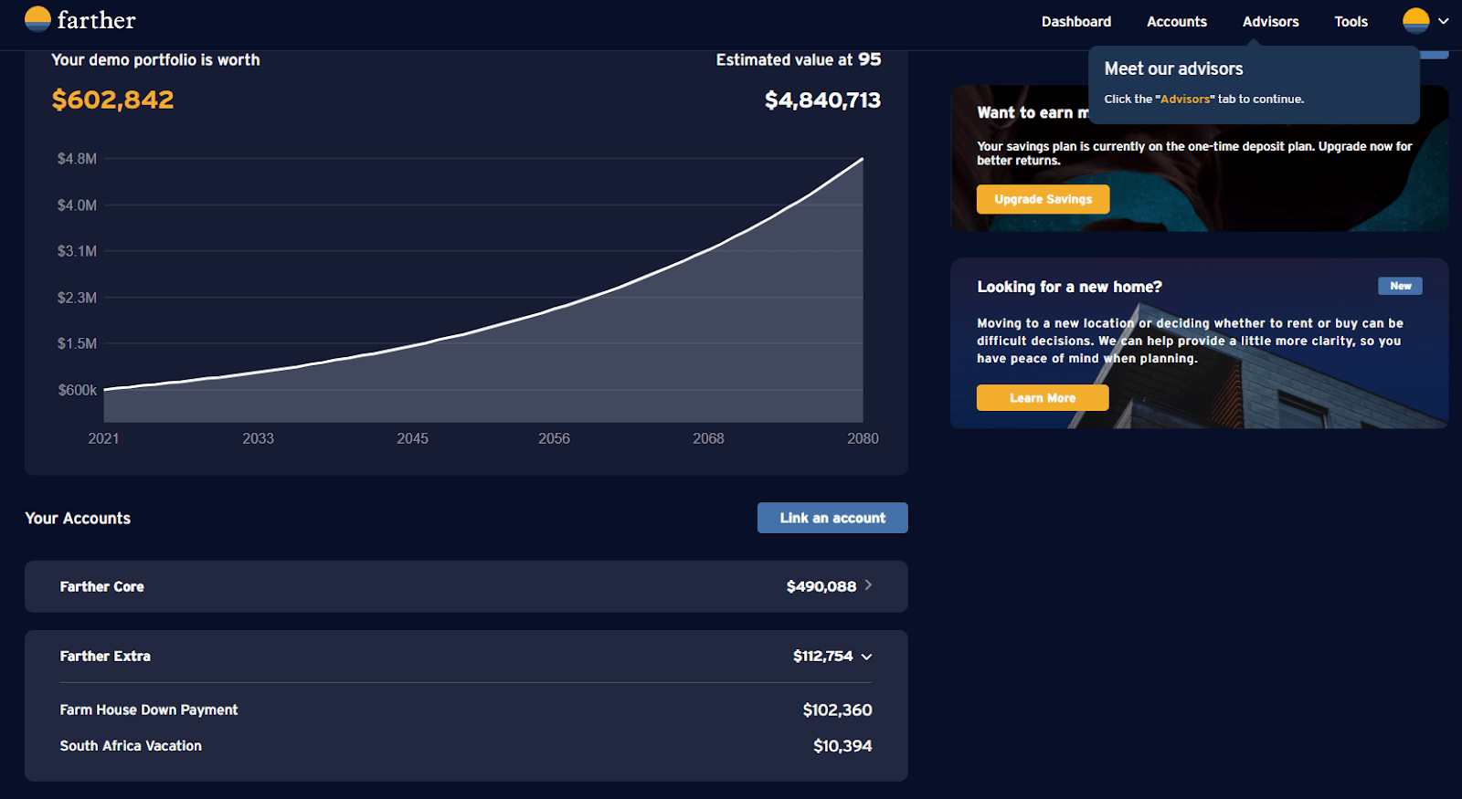Collapse the Farther Extra account chevron

click(x=866, y=657)
